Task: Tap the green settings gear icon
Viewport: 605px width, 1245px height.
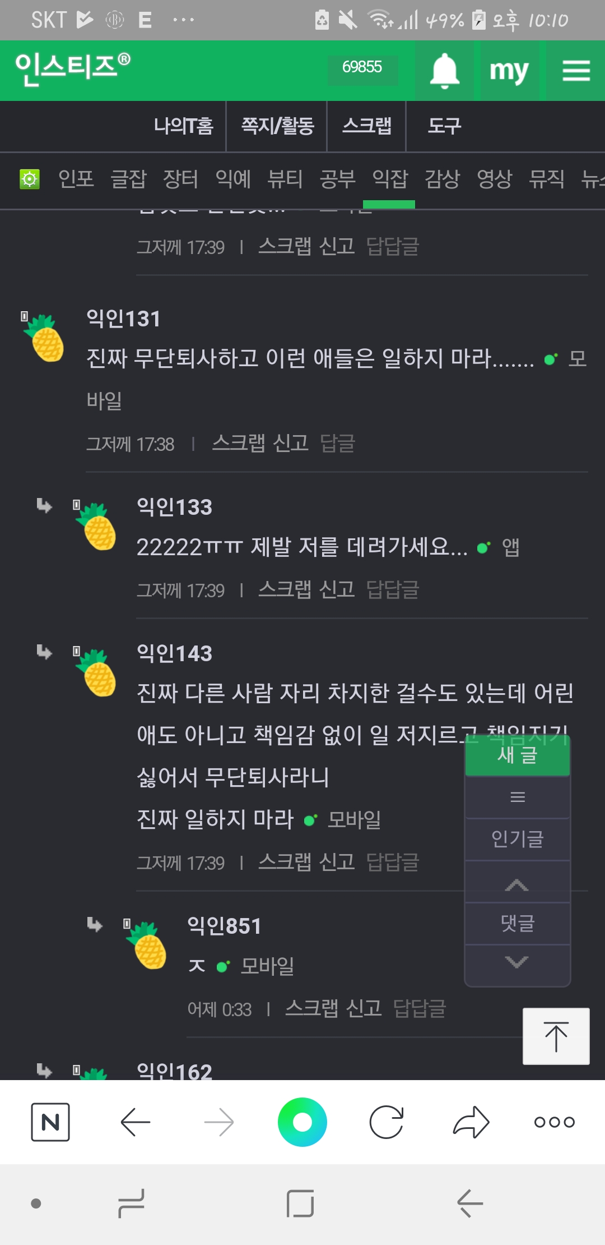Action: click(x=30, y=179)
